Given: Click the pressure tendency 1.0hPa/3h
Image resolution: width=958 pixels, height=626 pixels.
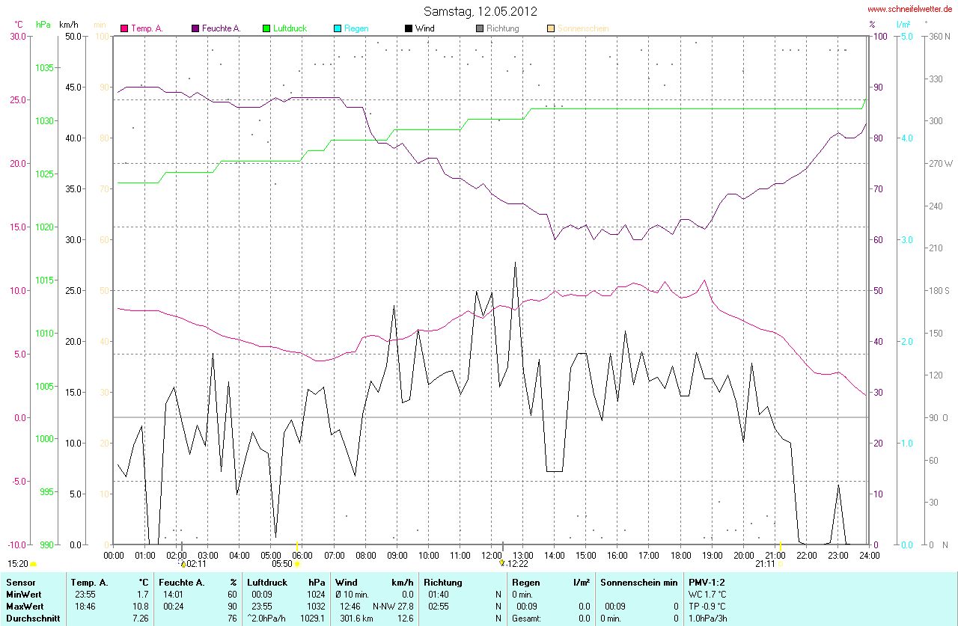Looking at the screenshot, I should 708,619.
